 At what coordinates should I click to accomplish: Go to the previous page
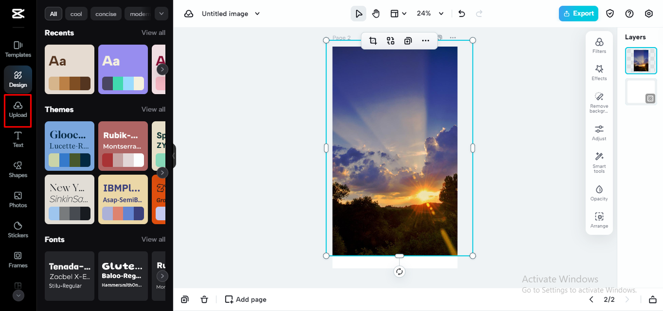(592, 299)
